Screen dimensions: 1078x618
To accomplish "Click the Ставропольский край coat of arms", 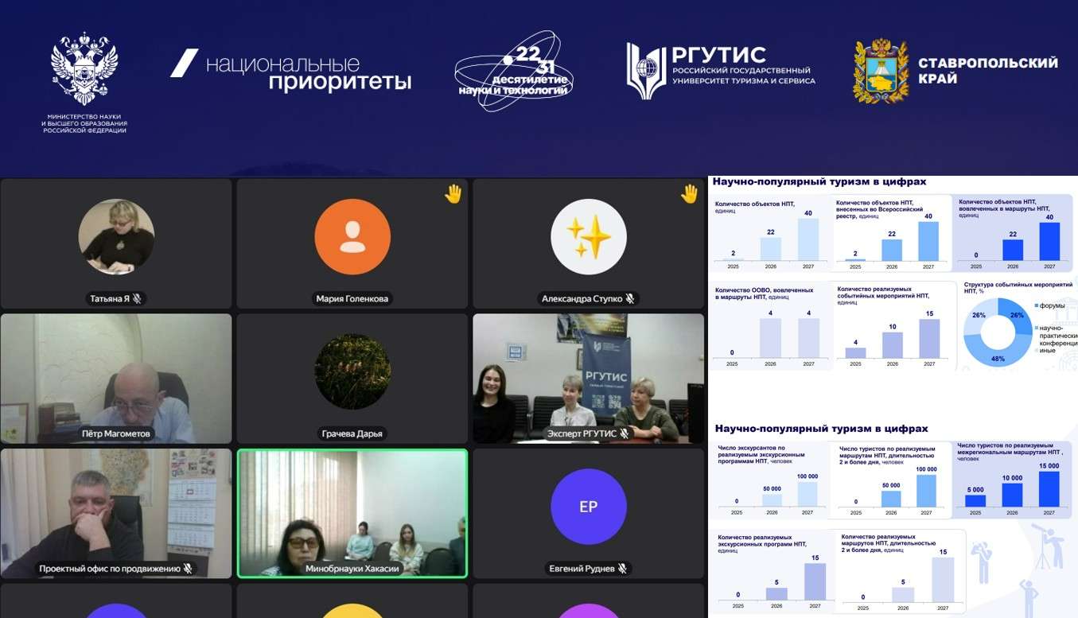I will [881, 71].
